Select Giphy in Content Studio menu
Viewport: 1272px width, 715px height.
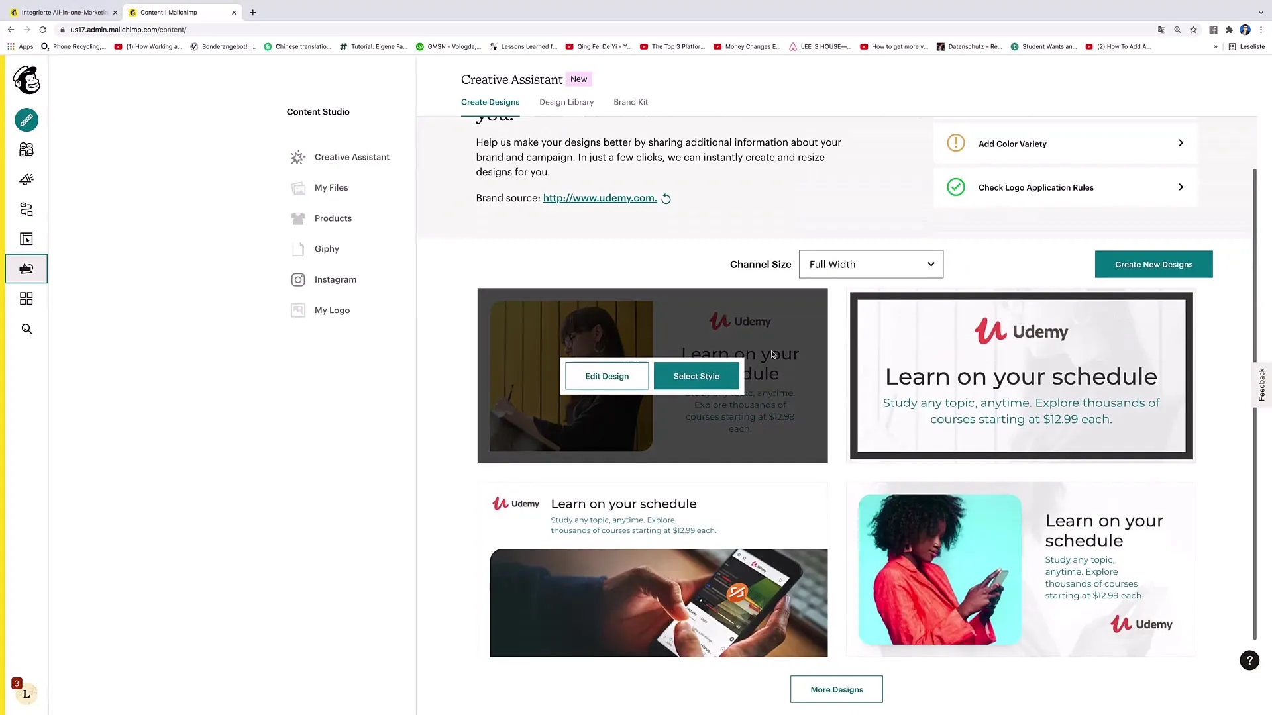point(327,249)
